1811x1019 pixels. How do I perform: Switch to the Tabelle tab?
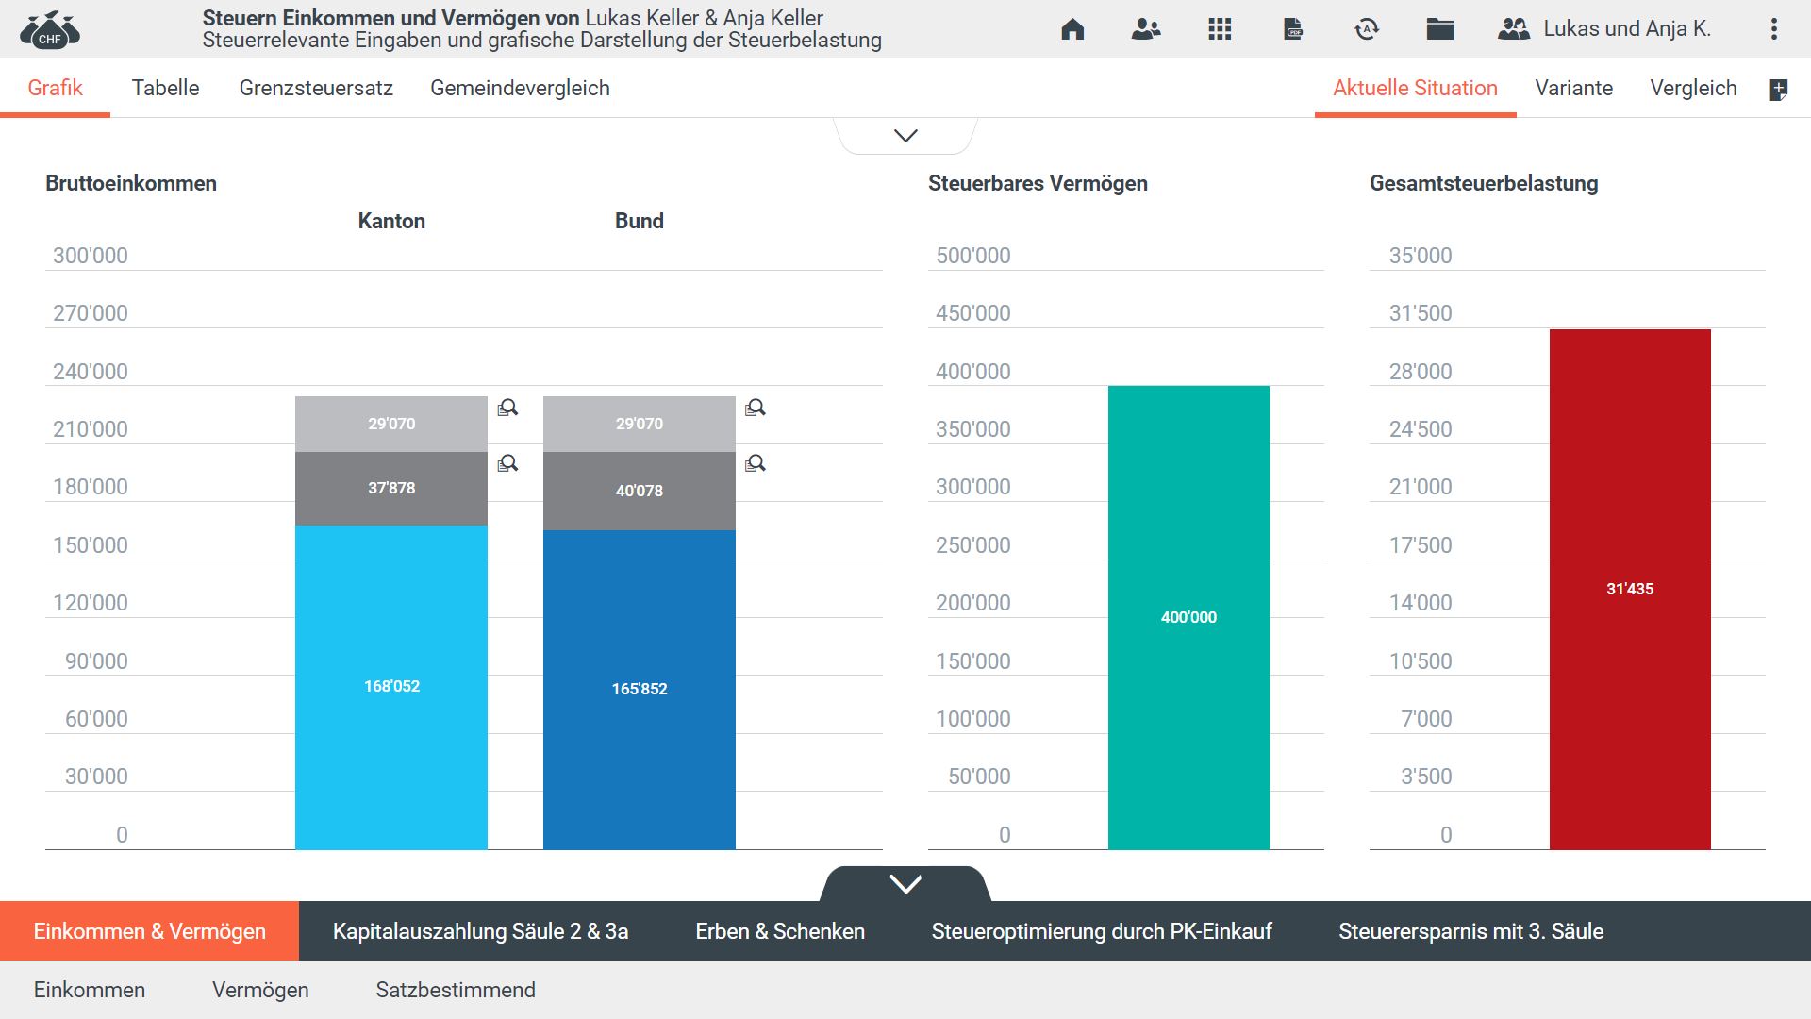[165, 88]
